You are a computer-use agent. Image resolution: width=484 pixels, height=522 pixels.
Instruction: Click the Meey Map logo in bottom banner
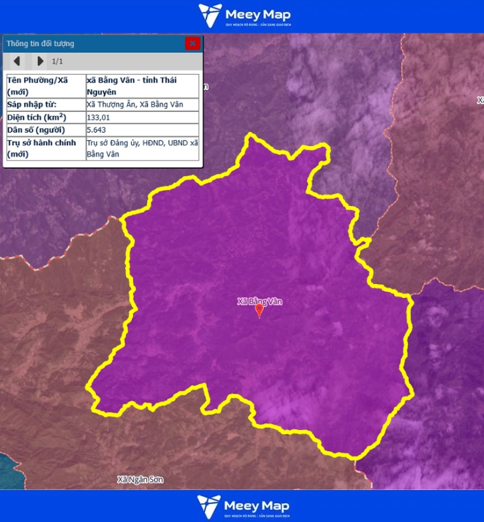[x=244, y=507]
